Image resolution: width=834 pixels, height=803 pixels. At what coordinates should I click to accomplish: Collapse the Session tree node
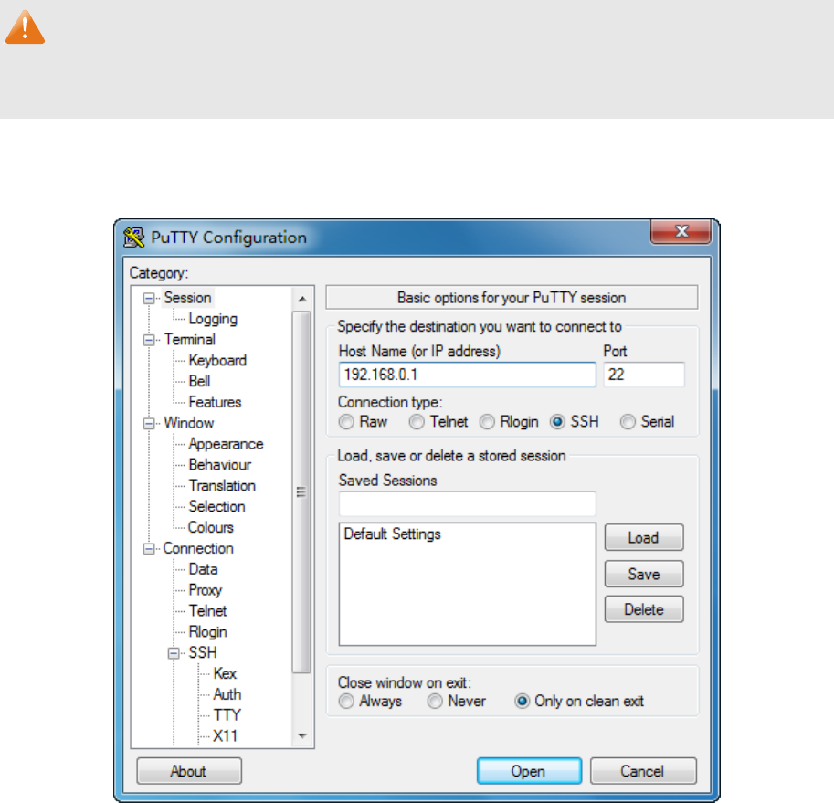point(148,299)
